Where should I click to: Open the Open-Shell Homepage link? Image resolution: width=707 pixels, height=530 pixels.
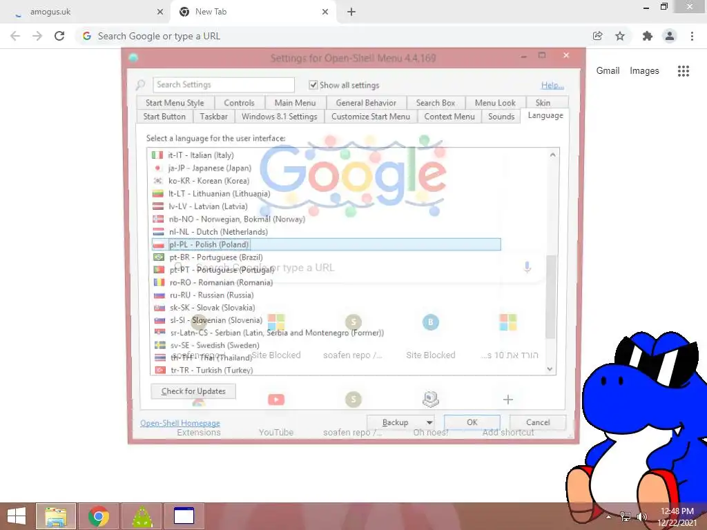click(180, 423)
